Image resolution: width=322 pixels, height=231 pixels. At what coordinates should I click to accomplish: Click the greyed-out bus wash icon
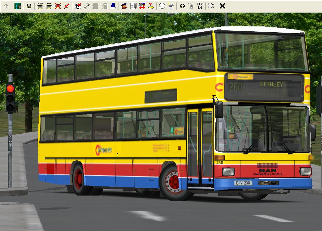[x=96, y=6]
